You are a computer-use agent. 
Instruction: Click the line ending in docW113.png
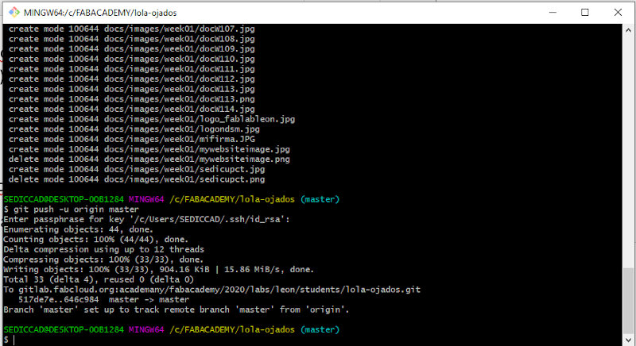[x=132, y=99]
